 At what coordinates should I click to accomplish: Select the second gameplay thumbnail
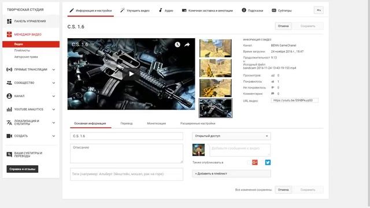coord(216,68)
